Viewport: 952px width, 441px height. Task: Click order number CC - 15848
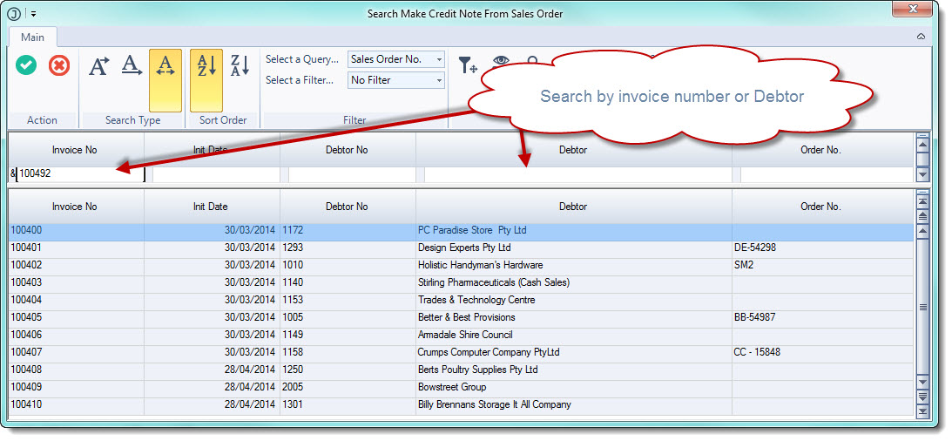tap(757, 352)
